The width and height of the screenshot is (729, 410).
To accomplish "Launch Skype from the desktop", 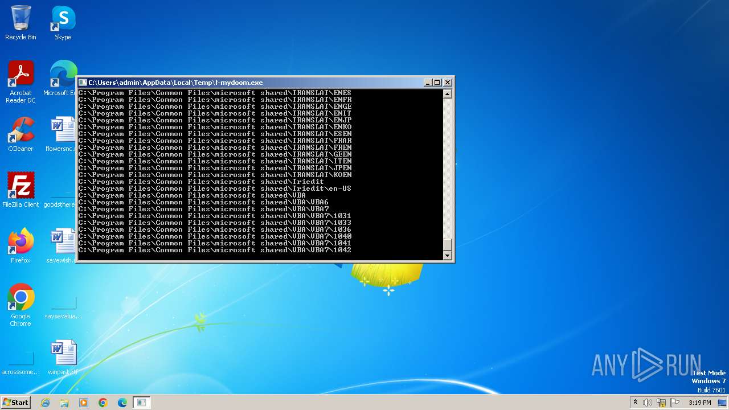I will (63, 23).
